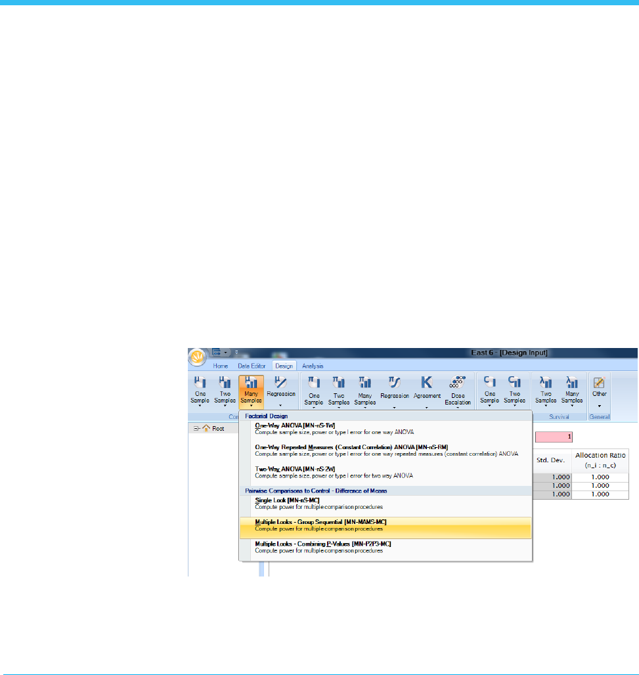Switch to the Home ribbon tab

click(221, 366)
